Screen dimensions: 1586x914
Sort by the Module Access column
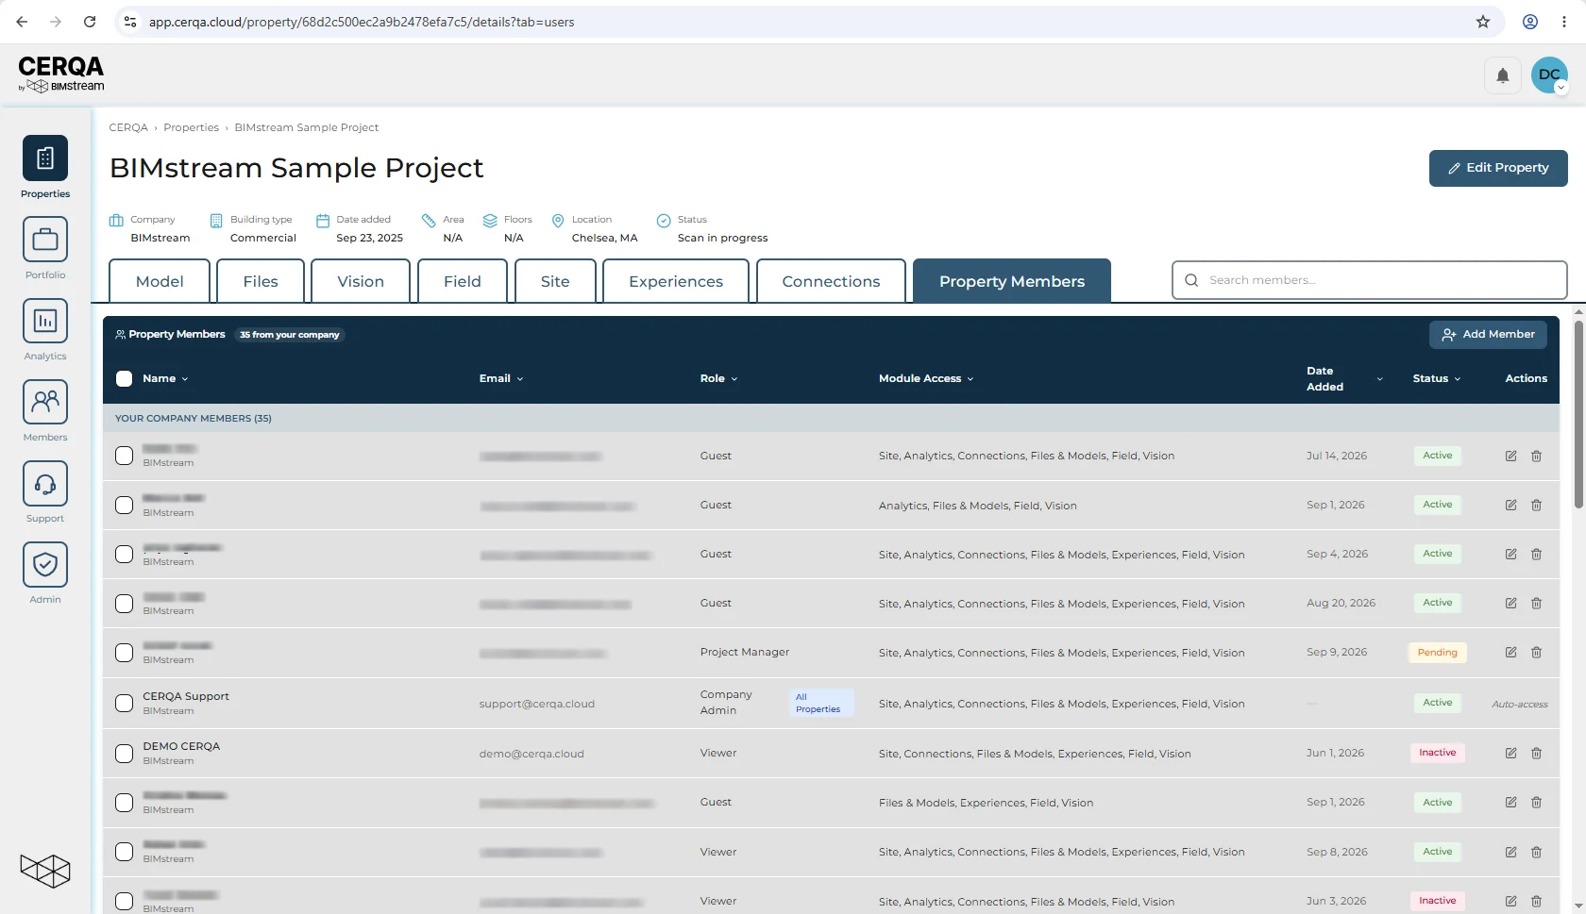[x=925, y=378]
